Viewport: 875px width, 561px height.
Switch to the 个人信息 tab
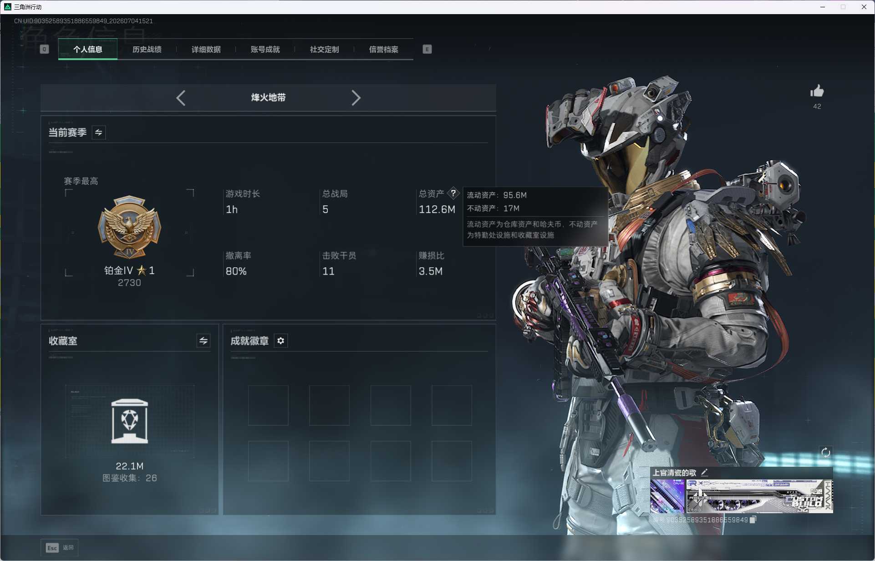pos(88,49)
